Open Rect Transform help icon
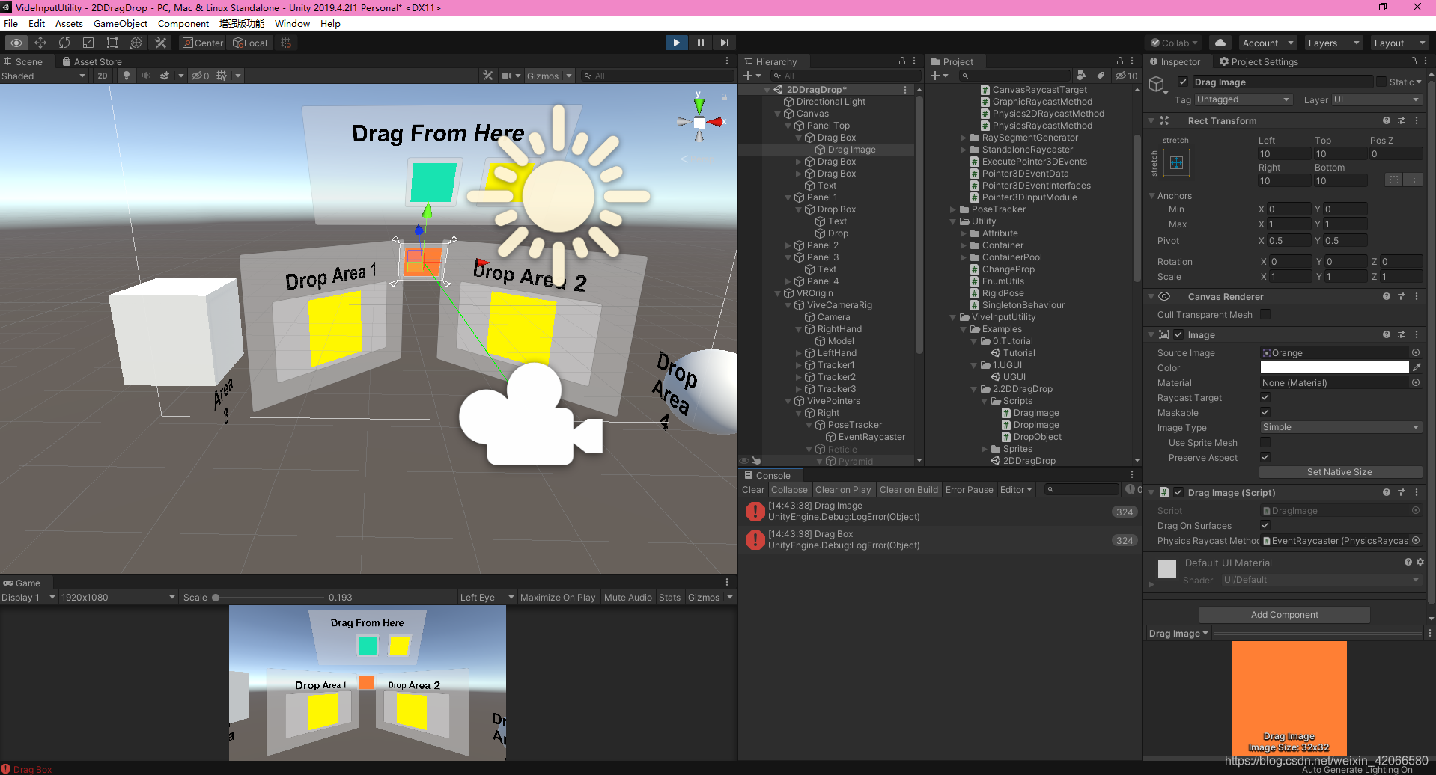 pos(1387,120)
